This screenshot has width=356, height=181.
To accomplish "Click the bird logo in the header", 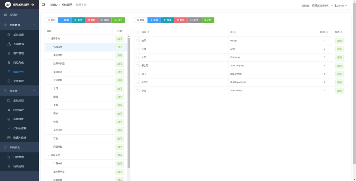I will tap(8, 5).
